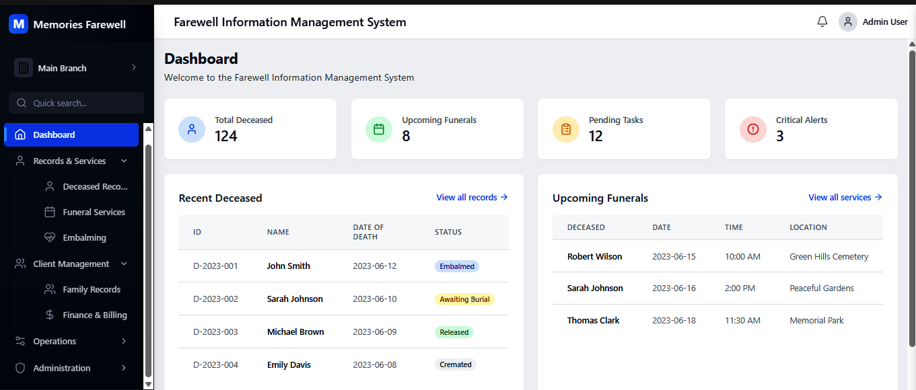
Task: Click the 11:30 AM funeral time
Action: click(x=743, y=320)
